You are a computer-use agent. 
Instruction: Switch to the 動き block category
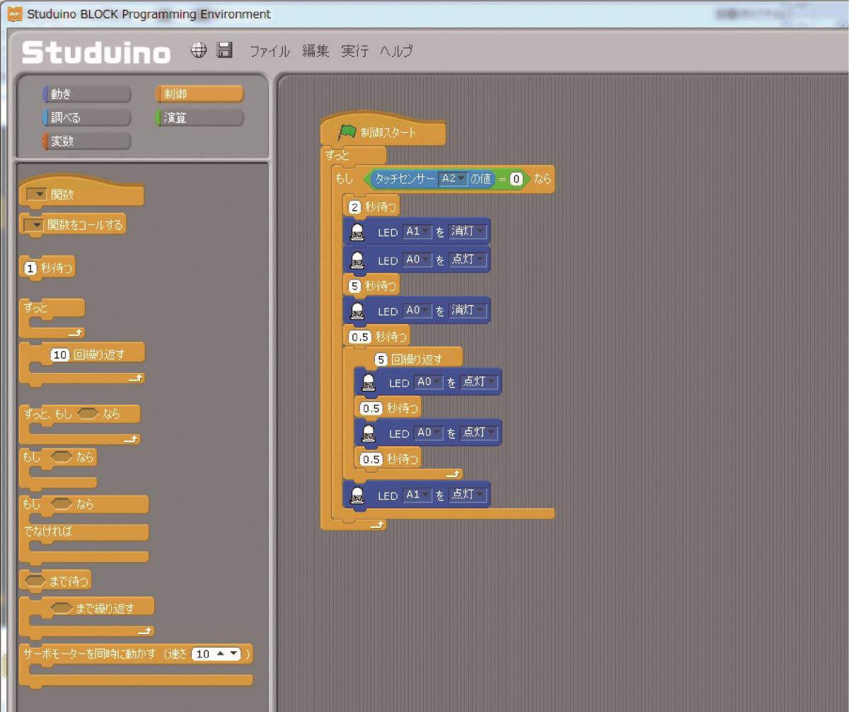coord(86,94)
